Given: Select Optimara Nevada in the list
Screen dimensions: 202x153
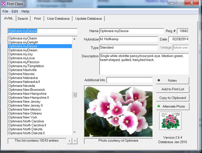Looking at the screenshot, I should (40, 86).
